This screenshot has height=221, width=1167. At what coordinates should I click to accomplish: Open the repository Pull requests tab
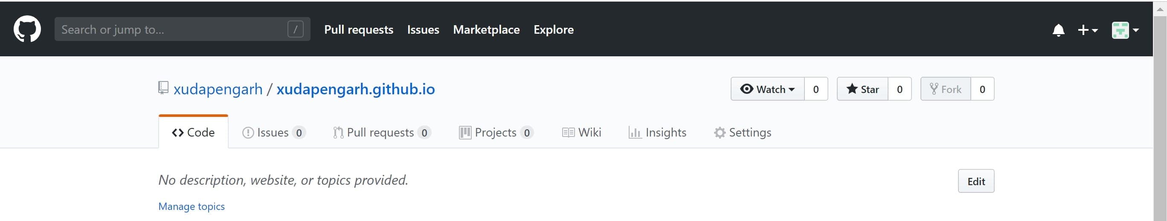(x=380, y=133)
